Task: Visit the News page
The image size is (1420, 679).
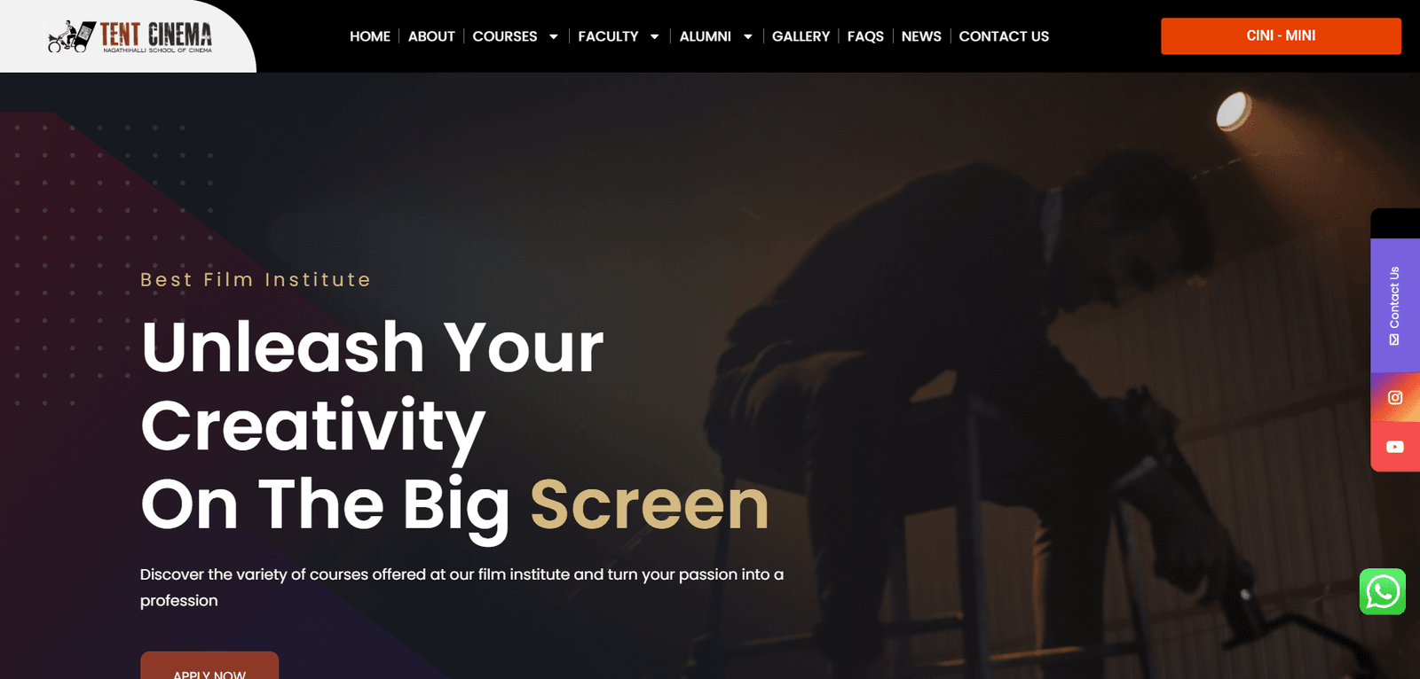Action: pos(921,36)
